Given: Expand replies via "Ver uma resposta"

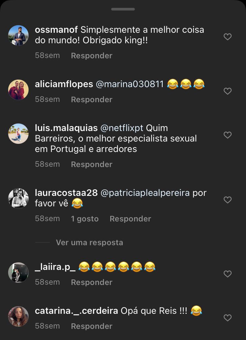Looking at the screenshot, I should [90, 242].
